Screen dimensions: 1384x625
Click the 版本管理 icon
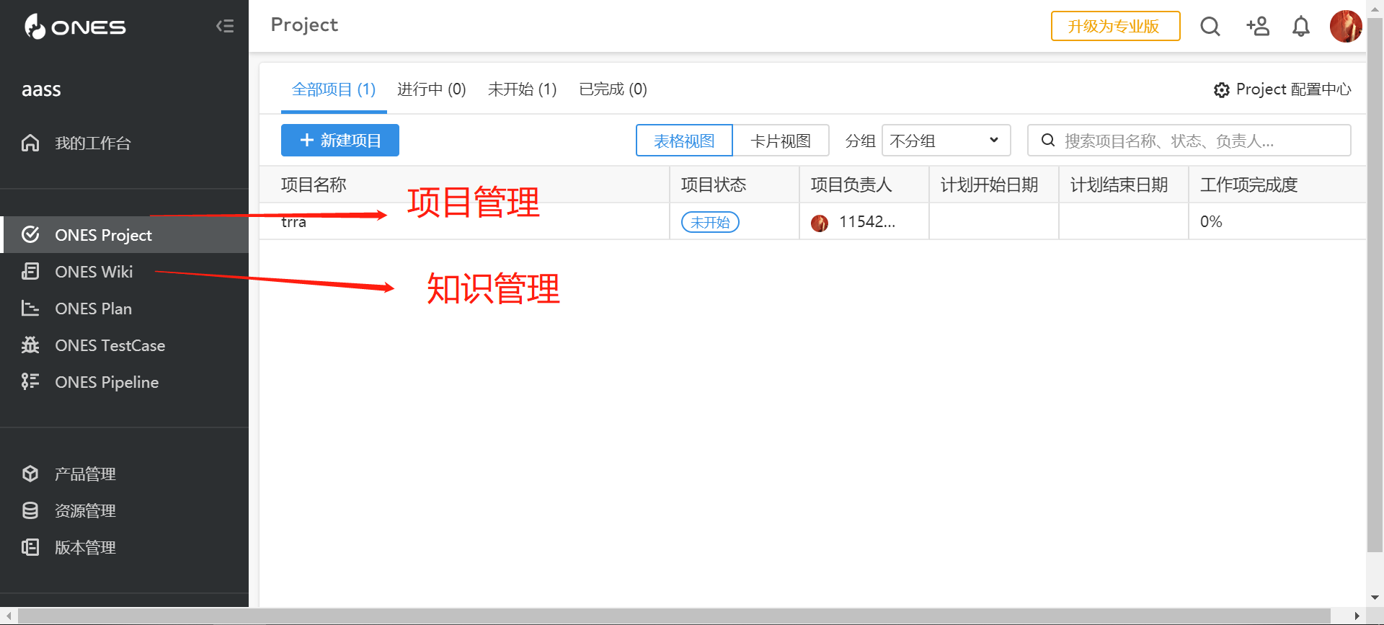30,547
